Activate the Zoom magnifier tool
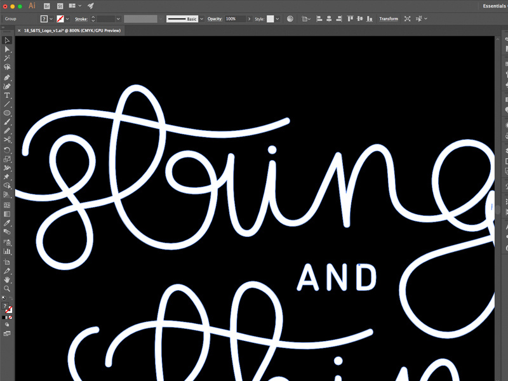This screenshot has height=381, width=508. pos(7,288)
